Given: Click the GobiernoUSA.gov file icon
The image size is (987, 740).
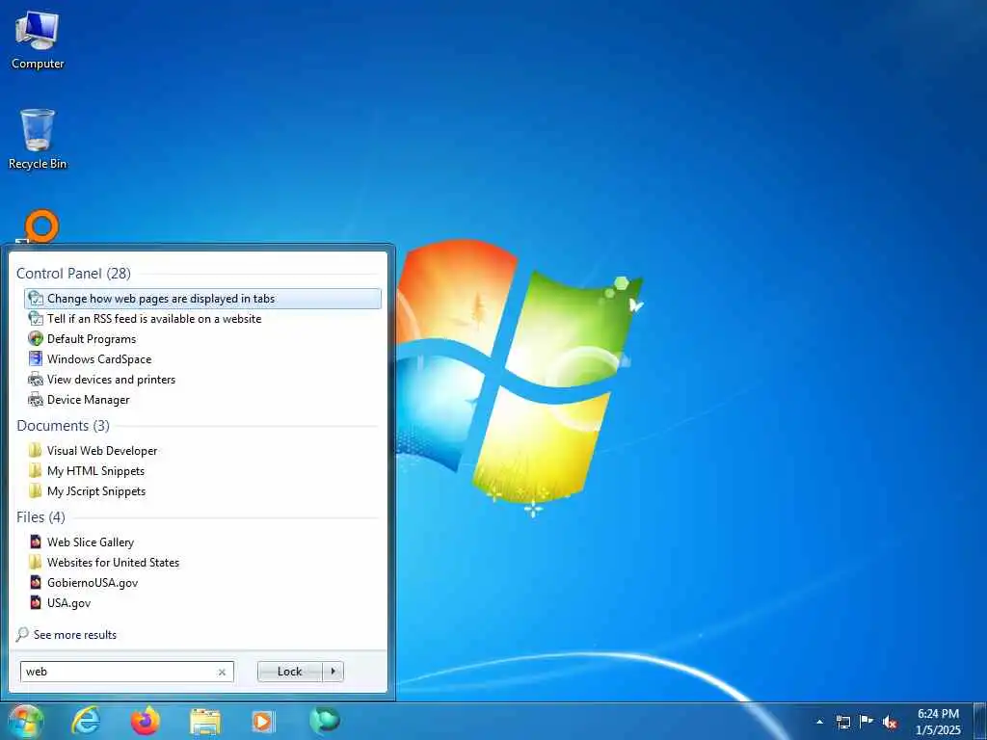Looking at the screenshot, I should (36, 582).
